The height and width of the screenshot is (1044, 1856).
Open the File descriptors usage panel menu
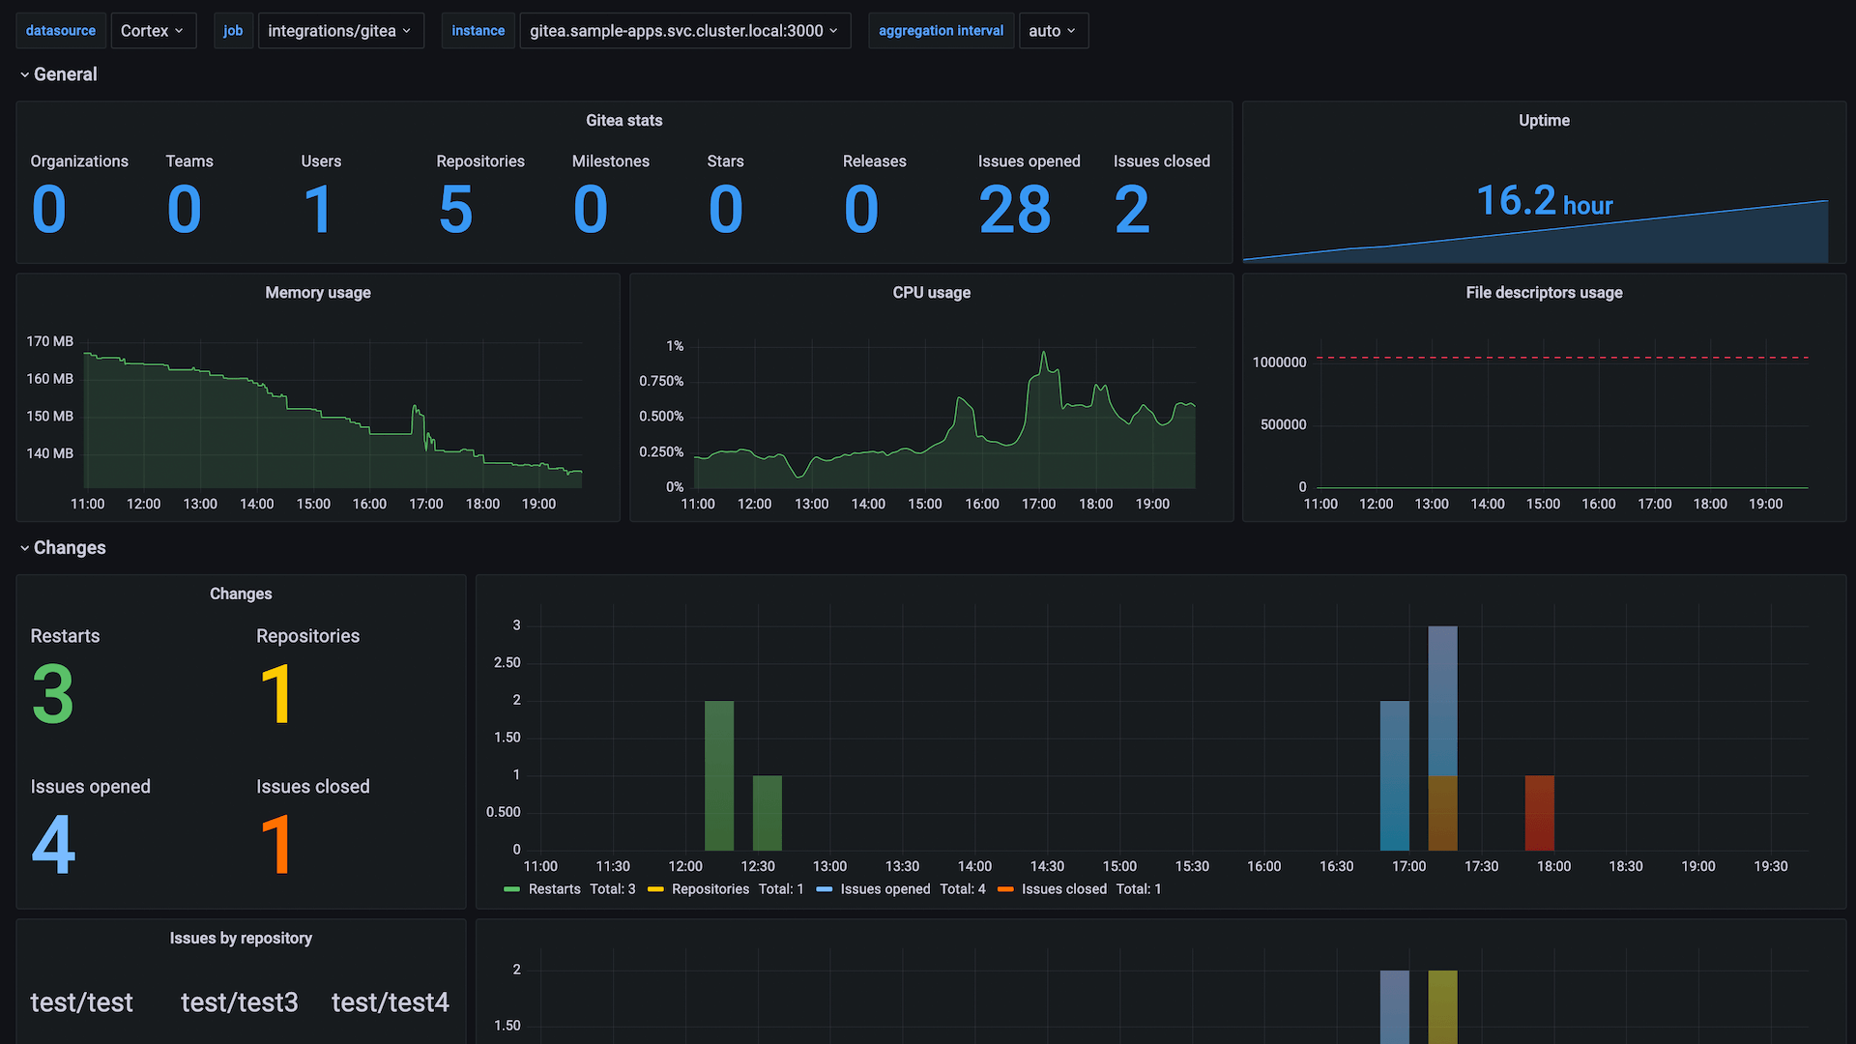click(x=1543, y=292)
